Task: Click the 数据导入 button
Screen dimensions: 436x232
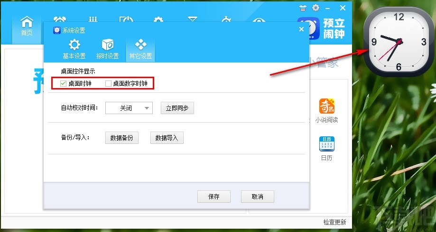Action: pos(167,138)
